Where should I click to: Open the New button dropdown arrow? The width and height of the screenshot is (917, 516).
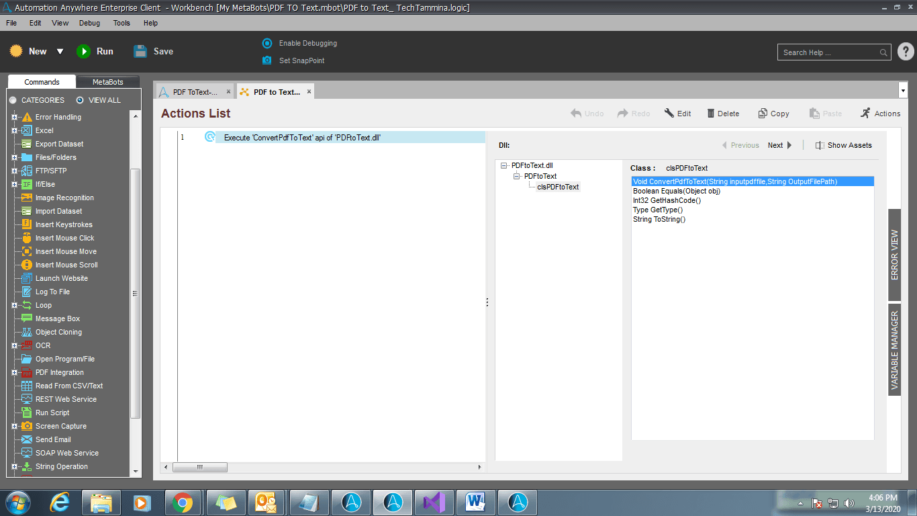[x=60, y=52]
